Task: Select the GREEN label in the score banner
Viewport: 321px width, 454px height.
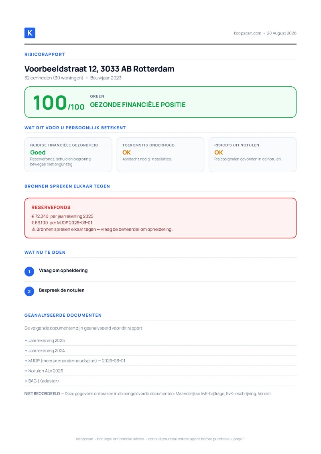Action: [97, 96]
